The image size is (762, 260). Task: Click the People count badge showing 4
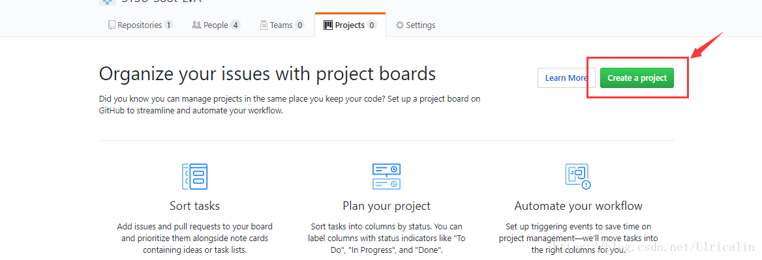tap(236, 25)
